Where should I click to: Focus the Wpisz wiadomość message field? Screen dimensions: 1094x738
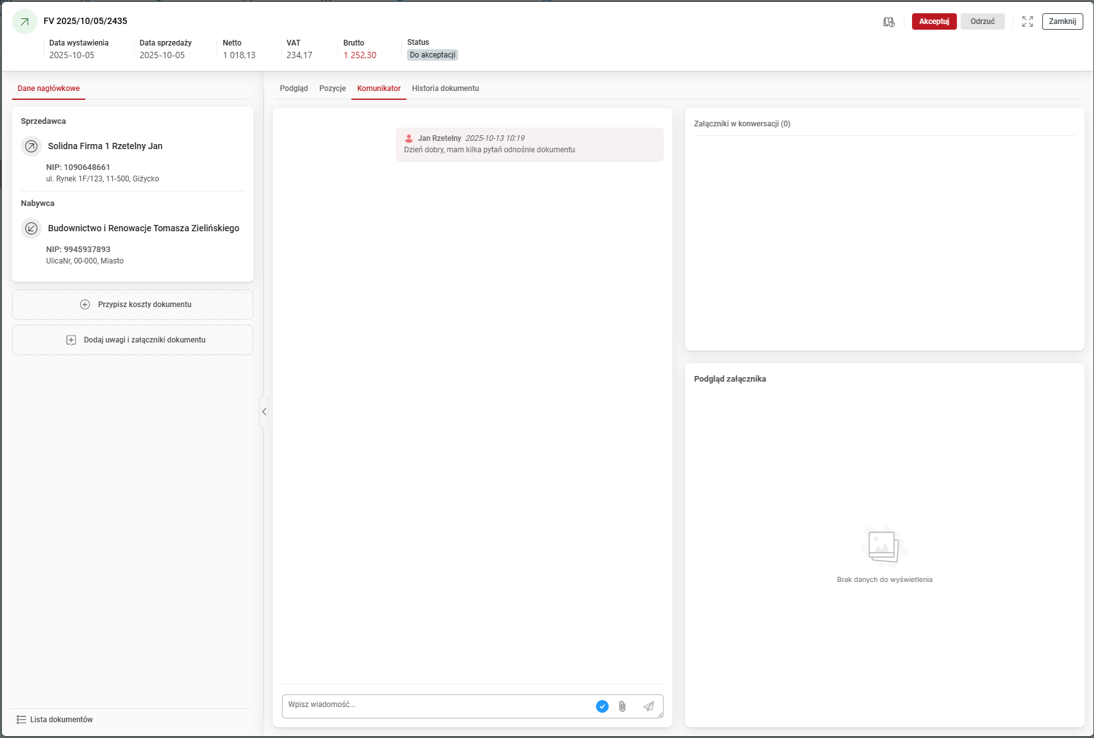(x=436, y=705)
